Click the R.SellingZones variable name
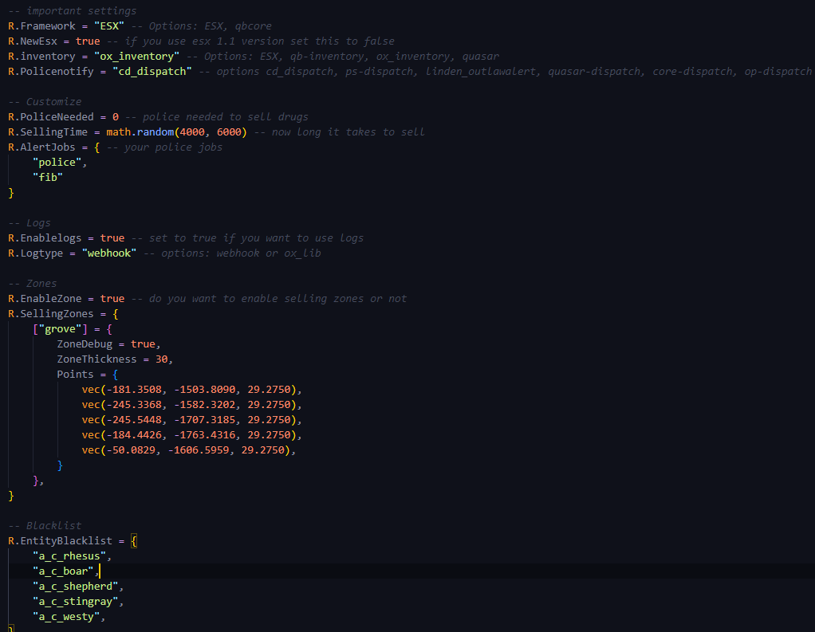 [x=51, y=314]
